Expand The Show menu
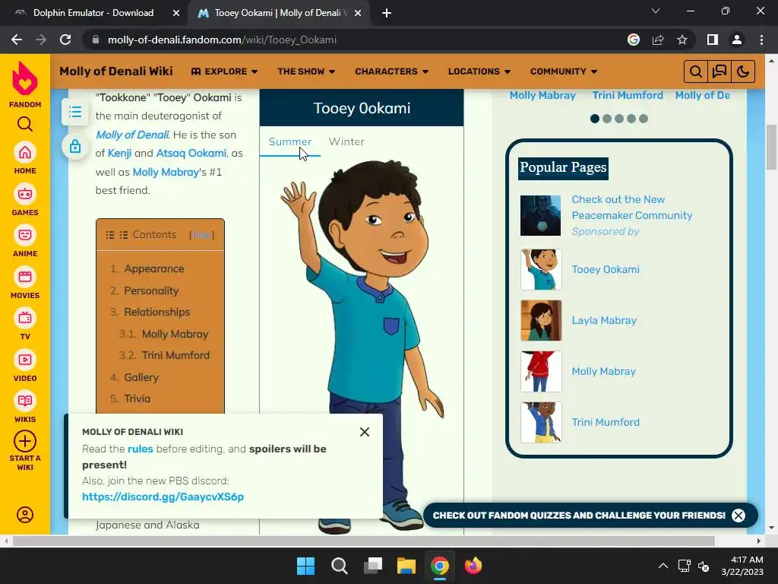 click(x=306, y=71)
